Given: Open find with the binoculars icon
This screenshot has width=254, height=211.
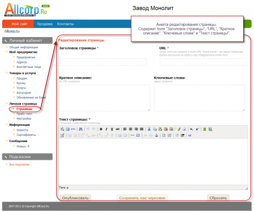Looking at the screenshot, I should [81, 129].
